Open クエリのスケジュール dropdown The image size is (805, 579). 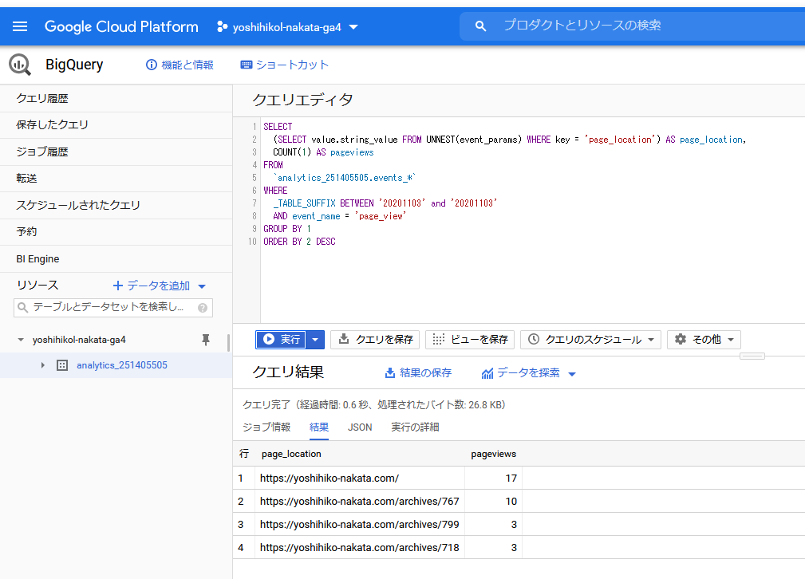click(591, 339)
